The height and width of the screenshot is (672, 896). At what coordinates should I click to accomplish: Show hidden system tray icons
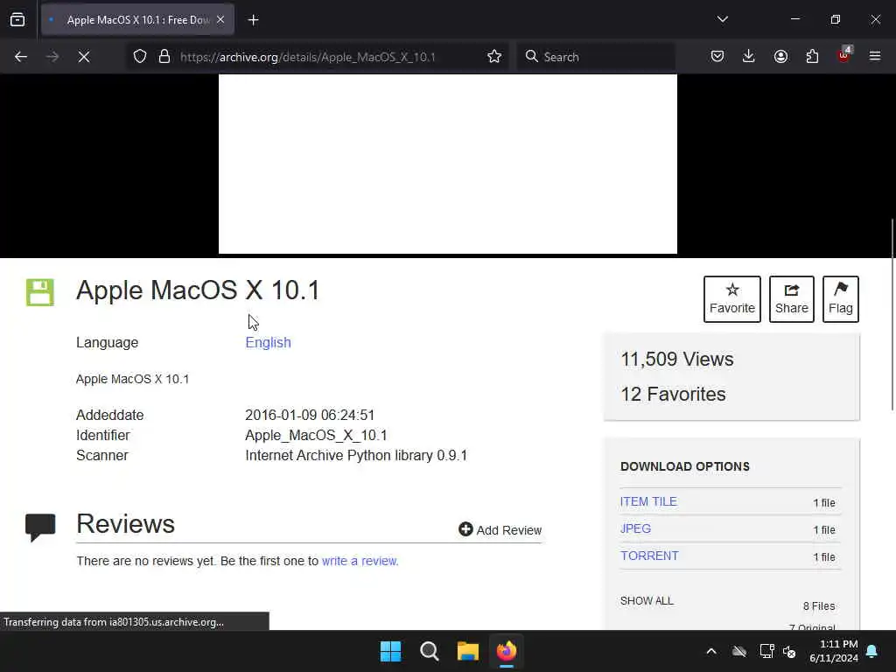[x=711, y=651]
